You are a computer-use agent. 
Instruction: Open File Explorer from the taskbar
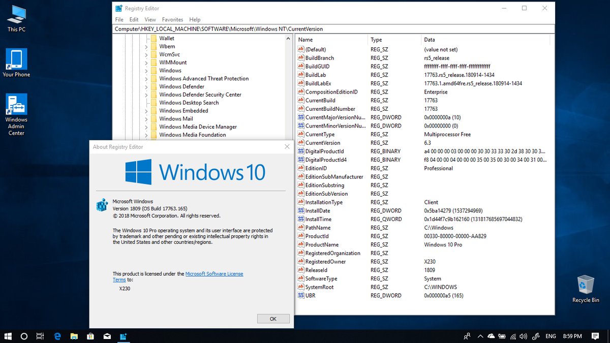point(74,336)
